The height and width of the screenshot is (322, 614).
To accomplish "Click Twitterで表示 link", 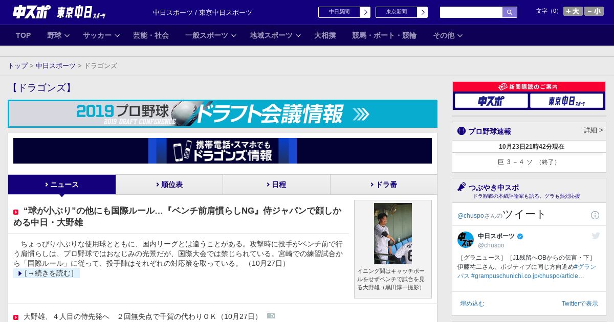I will pyautogui.click(x=580, y=304).
